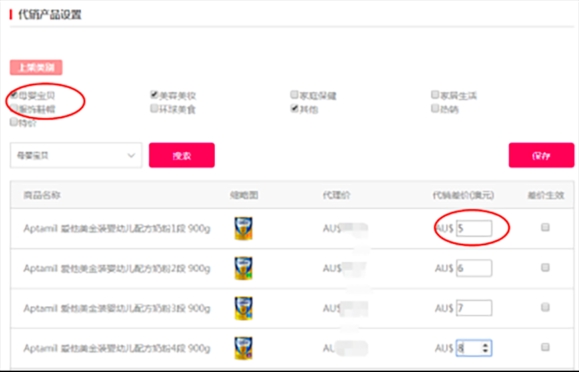Click the 上架类别 label button

36,68
